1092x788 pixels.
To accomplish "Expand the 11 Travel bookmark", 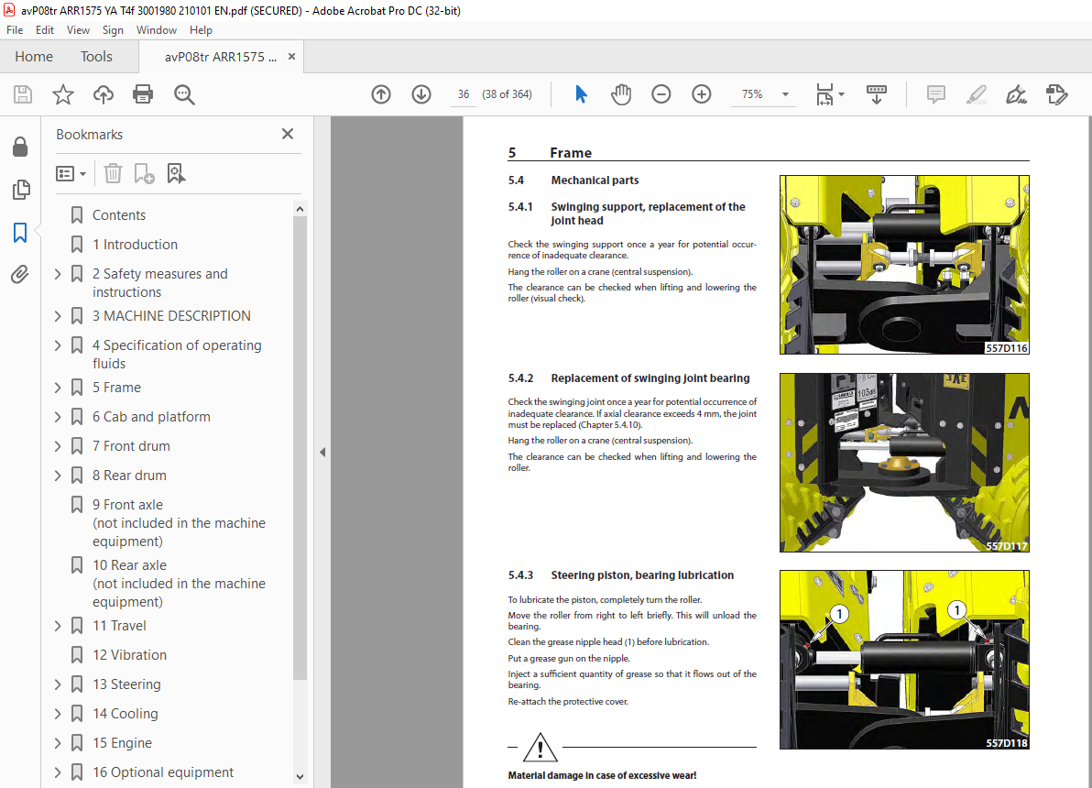I will [x=58, y=626].
